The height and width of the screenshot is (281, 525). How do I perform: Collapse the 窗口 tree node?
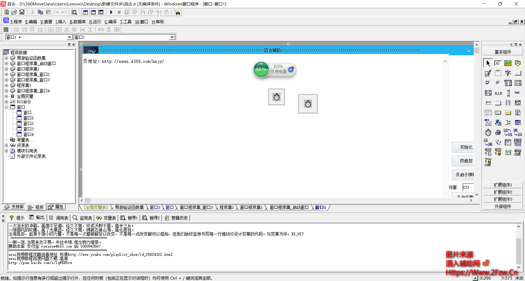click(x=6, y=107)
